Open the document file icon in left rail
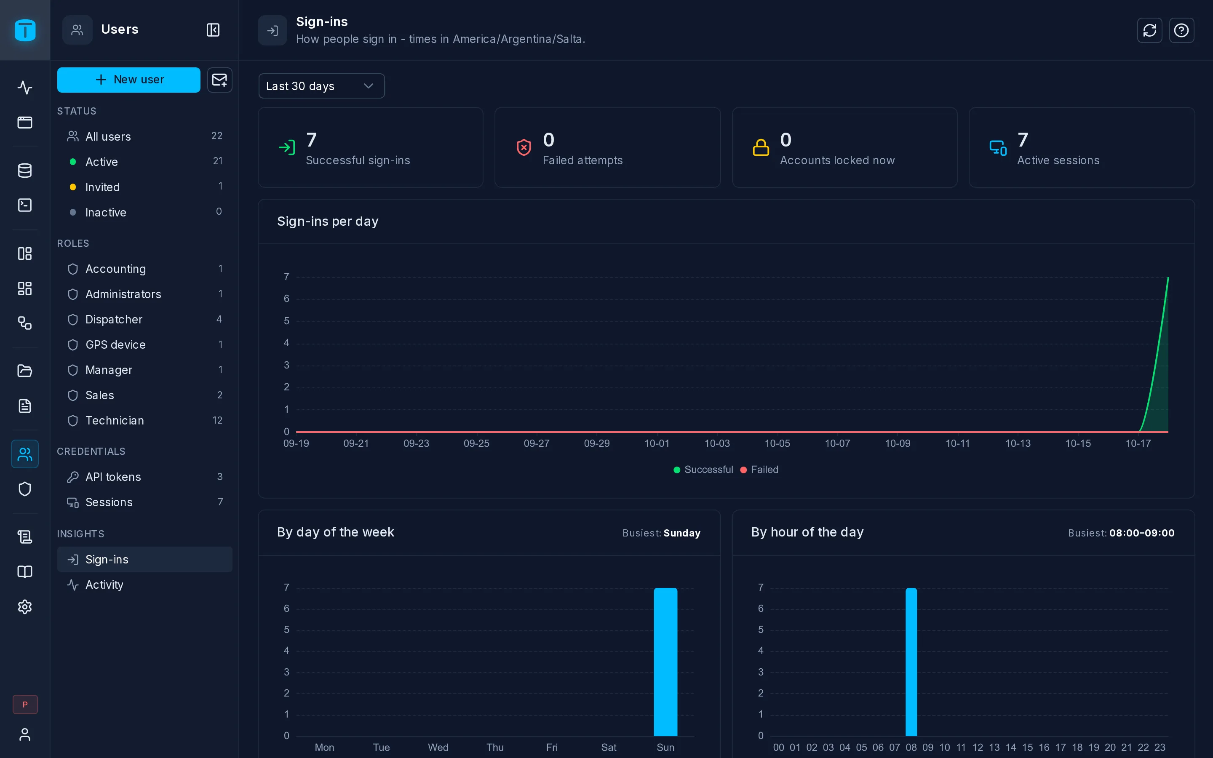The width and height of the screenshot is (1213, 758). click(24, 406)
